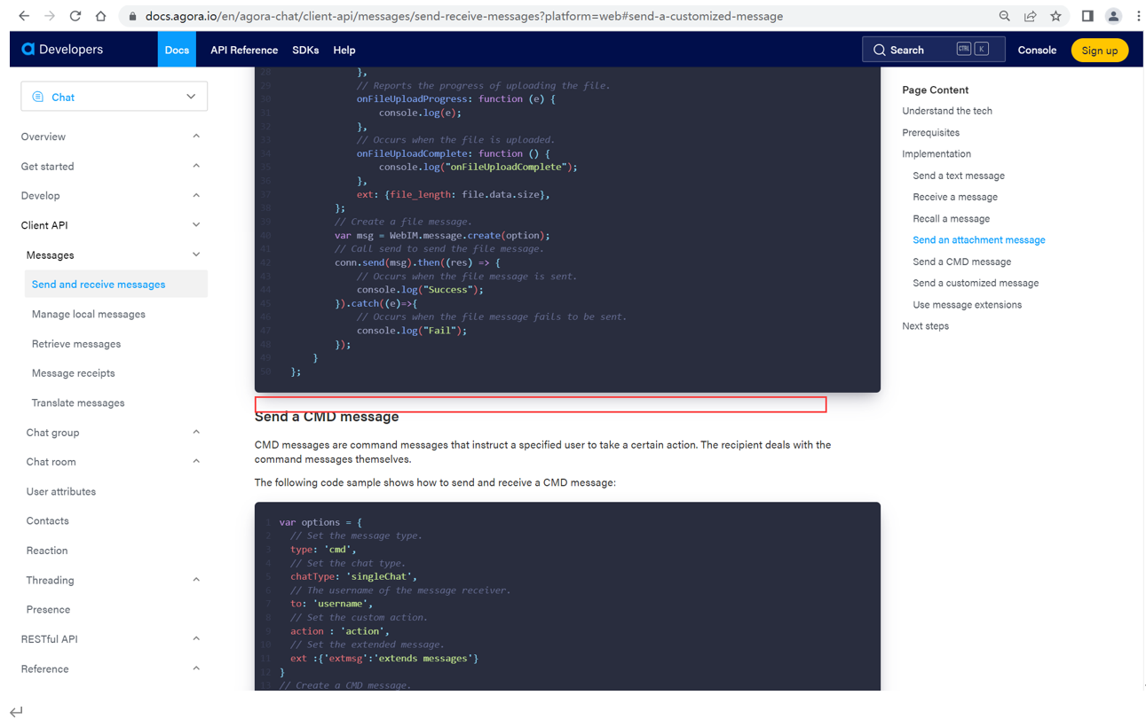Open the SDKs menu item
The height and width of the screenshot is (719, 1146).
[x=305, y=50]
